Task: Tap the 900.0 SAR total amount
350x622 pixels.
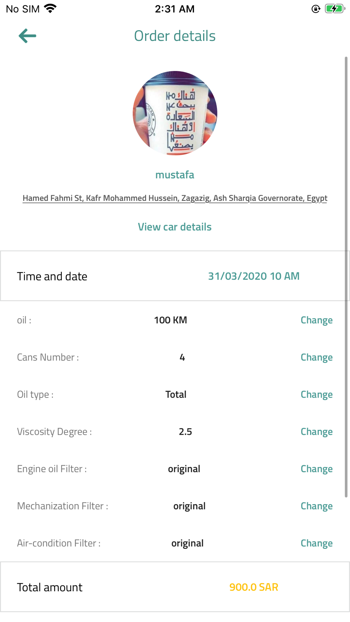Action: [x=254, y=587]
